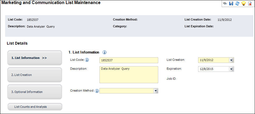The height and width of the screenshot is (114, 255).
Task: Click info icon beside List Information heading
Action: 104,52
